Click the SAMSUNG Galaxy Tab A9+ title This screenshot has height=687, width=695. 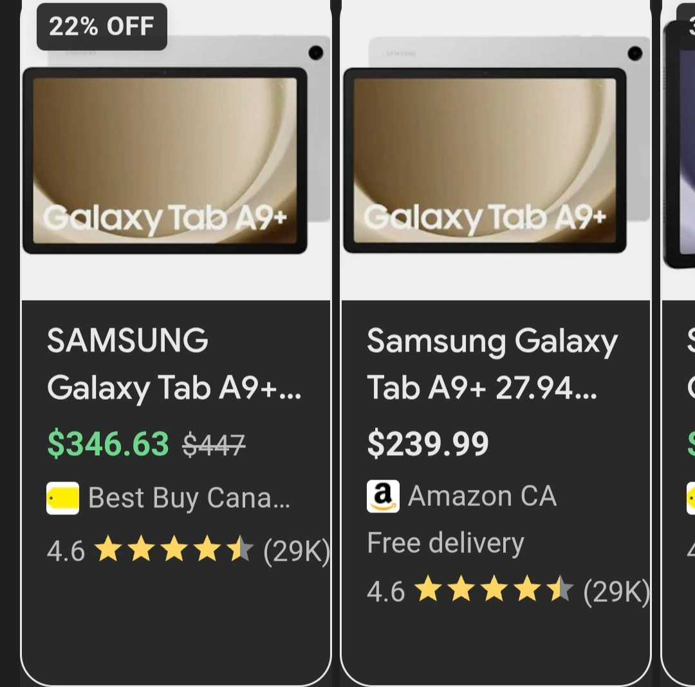(x=174, y=364)
